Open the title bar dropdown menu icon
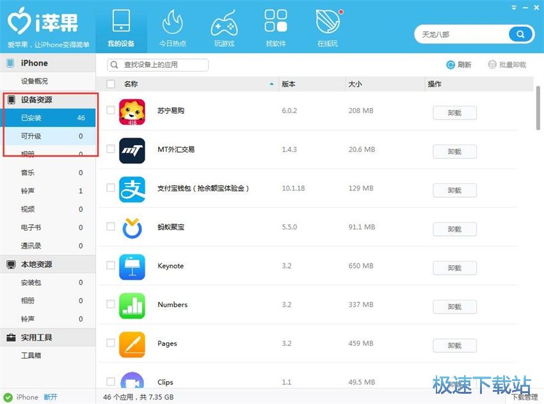Screen dimensions: 544x404 tap(514, 7)
